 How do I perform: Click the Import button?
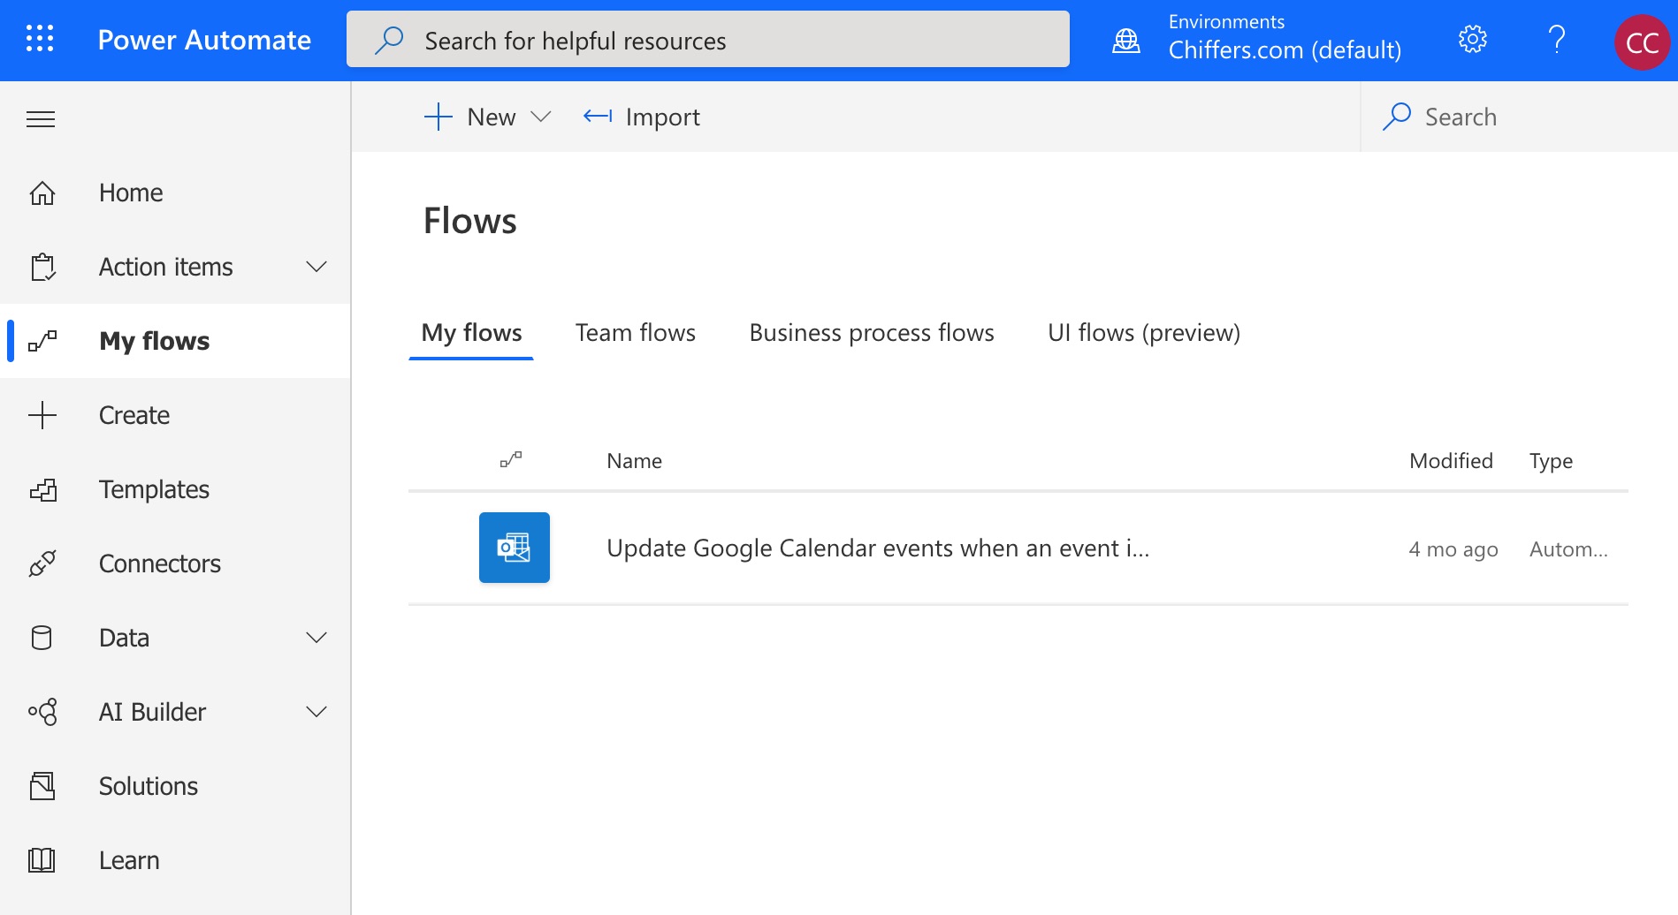642,117
